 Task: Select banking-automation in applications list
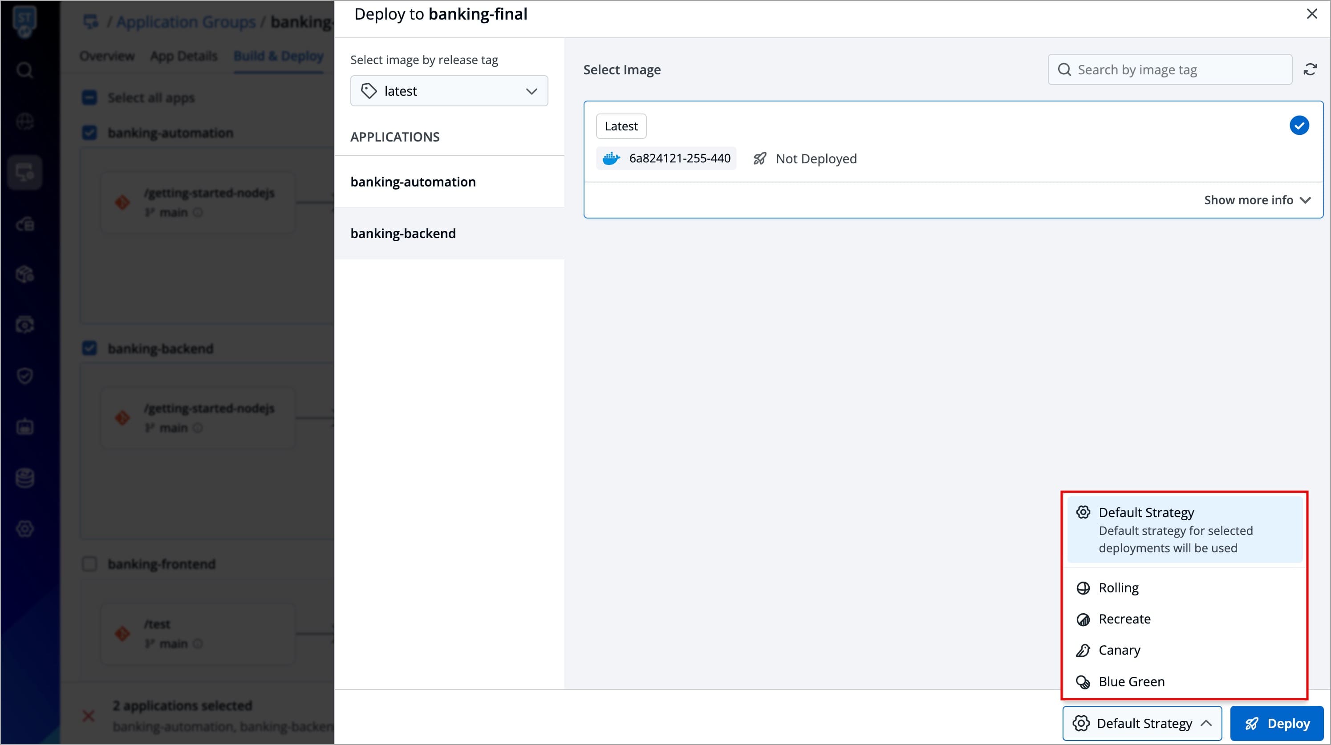tap(413, 182)
